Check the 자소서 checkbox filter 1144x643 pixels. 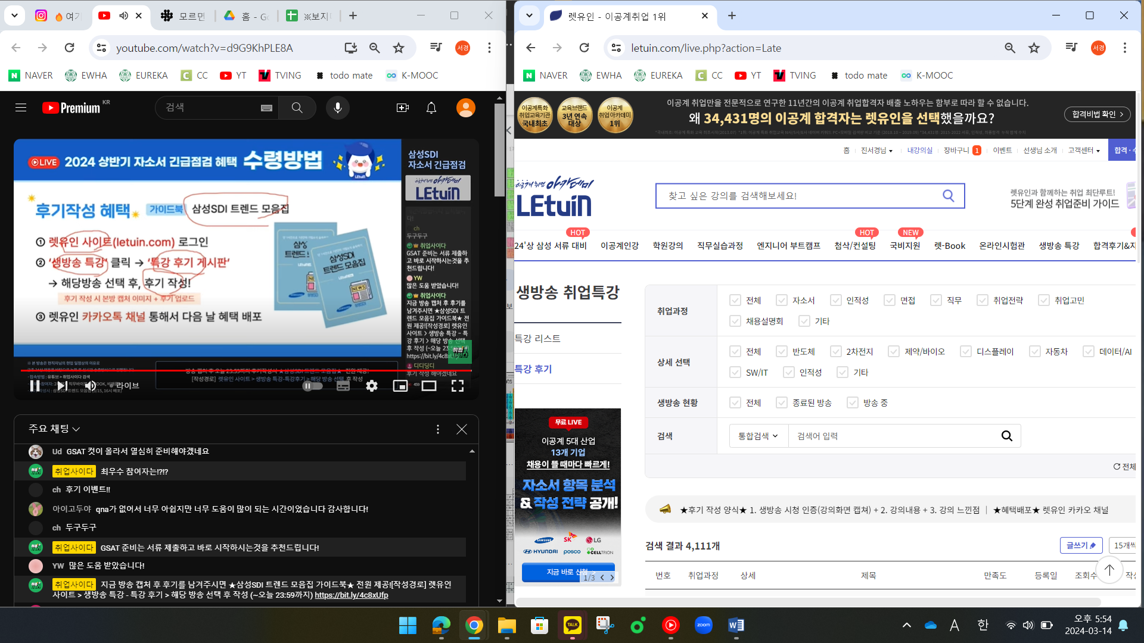click(x=782, y=300)
